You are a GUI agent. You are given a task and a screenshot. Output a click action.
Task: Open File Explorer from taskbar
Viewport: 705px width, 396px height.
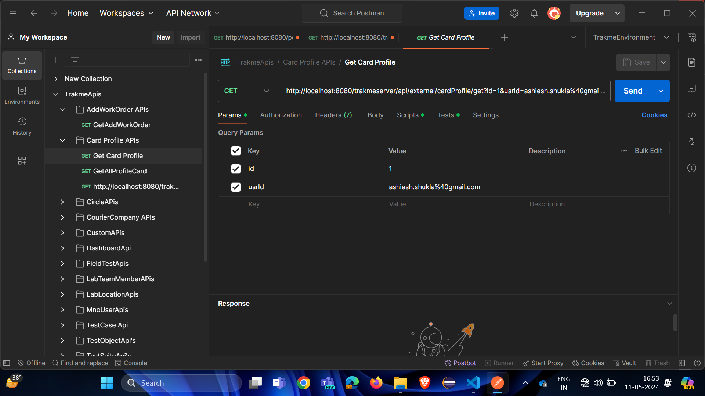pyautogui.click(x=401, y=383)
